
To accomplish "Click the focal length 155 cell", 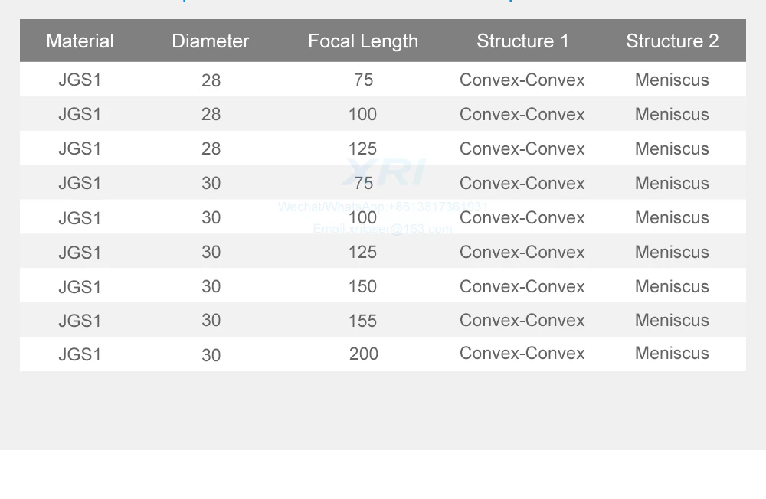I will click(362, 321).
